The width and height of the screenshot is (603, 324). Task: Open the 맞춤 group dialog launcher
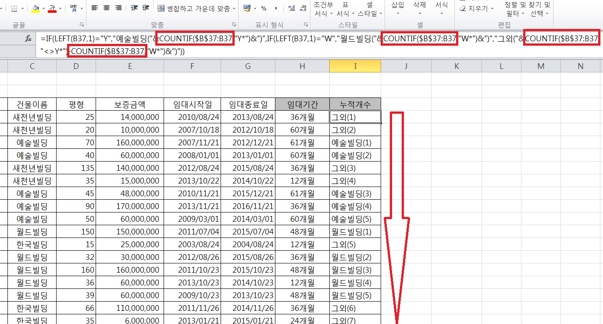234,25
